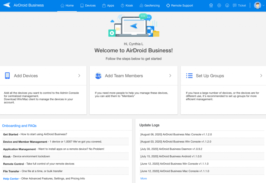Open the Apps tab
The width and height of the screenshot is (266, 183).
tap(108, 6)
